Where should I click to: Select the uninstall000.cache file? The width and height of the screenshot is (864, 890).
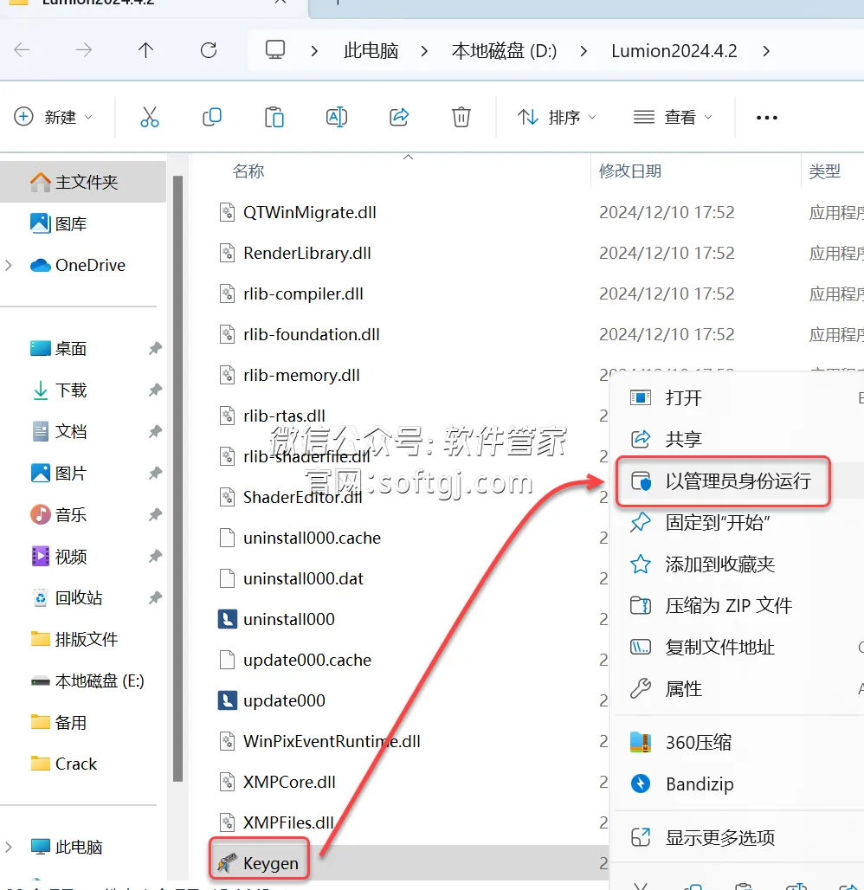pos(312,538)
